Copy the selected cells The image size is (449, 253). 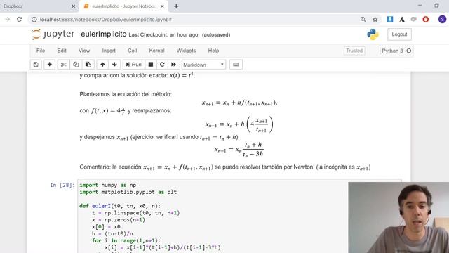click(76, 65)
